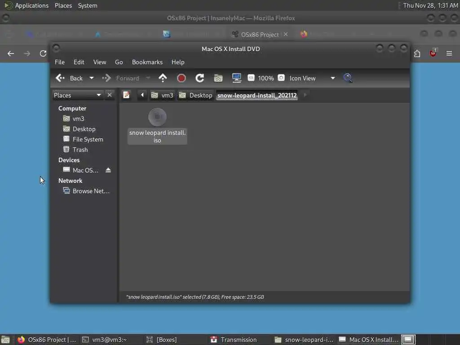460x345 pixels.
Task: Open workspace switcher at taskbar end
Action: tap(408, 340)
